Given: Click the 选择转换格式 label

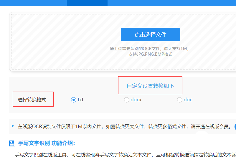Looking at the screenshot, I should coord(32,100).
